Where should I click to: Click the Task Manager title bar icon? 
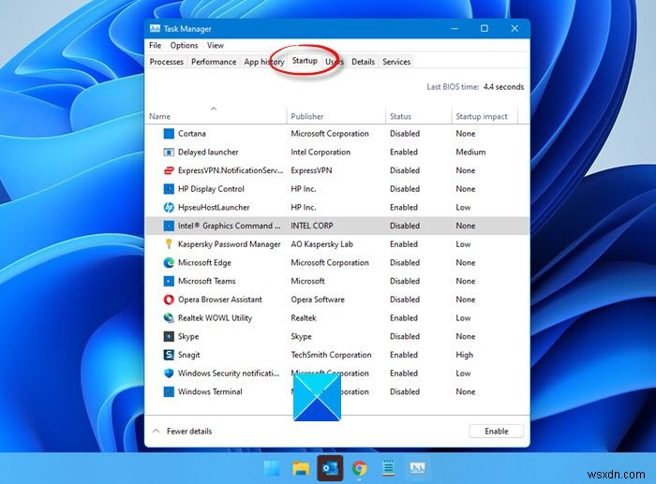pyautogui.click(x=155, y=28)
